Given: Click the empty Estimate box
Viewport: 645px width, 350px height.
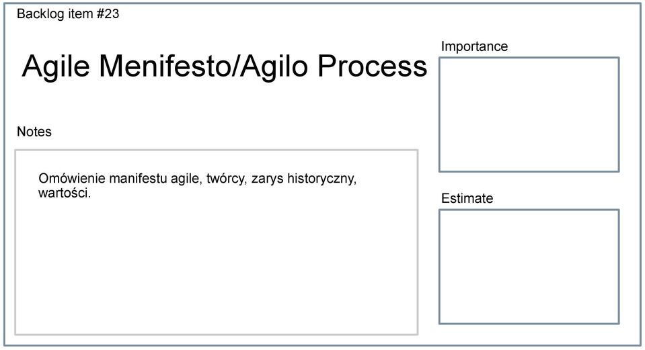Looking at the screenshot, I should click(x=529, y=267).
